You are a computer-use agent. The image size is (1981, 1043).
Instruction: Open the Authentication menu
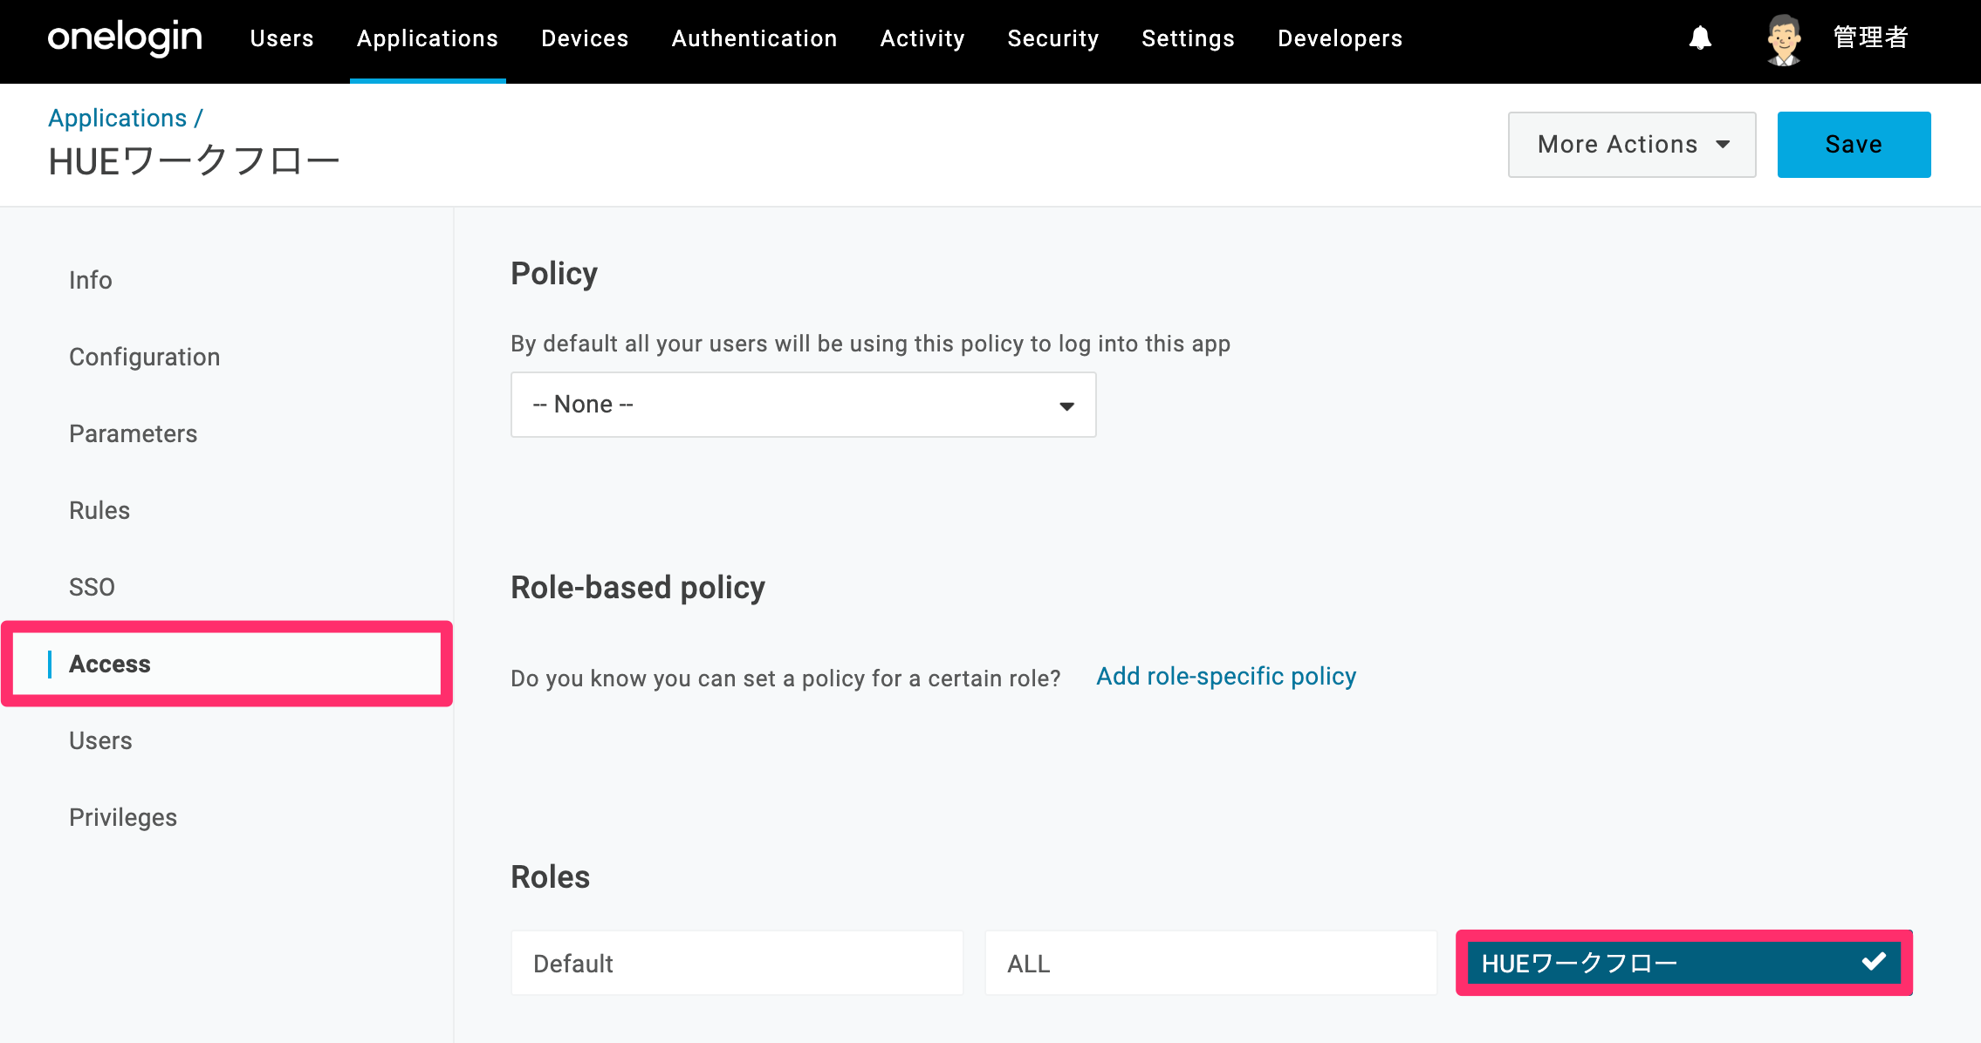click(x=754, y=38)
